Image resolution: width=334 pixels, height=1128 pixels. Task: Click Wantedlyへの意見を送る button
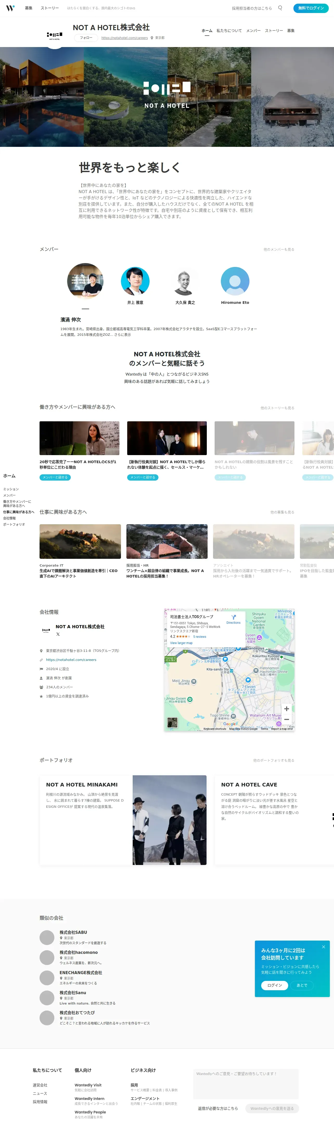272,1109
